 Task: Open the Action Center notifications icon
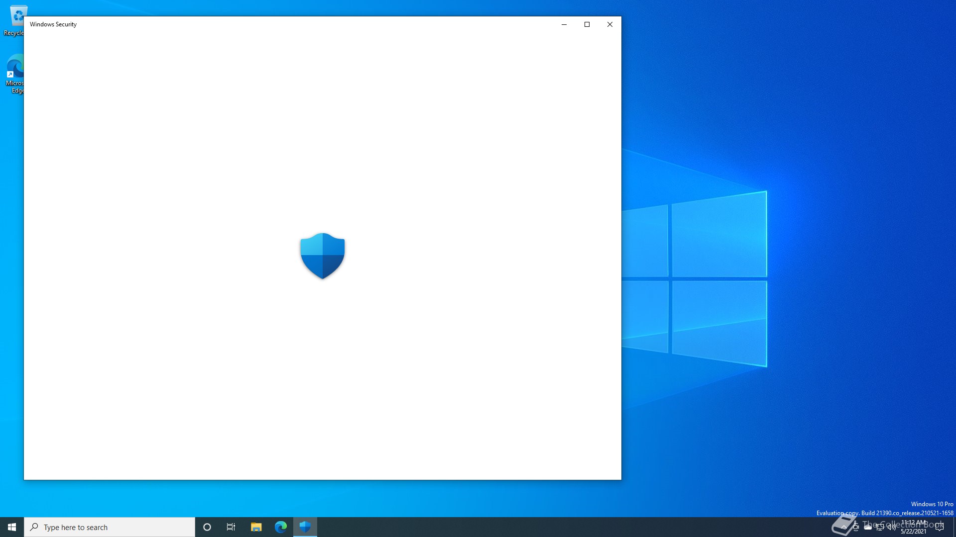click(x=940, y=527)
